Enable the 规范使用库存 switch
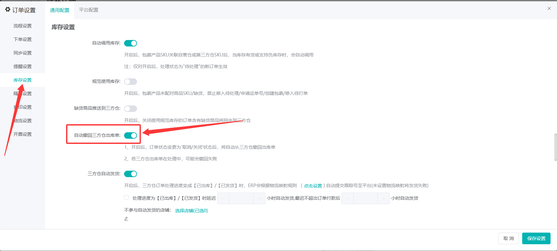Image resolution: width=557 pixels, height=251 pixels. point(131,82)
